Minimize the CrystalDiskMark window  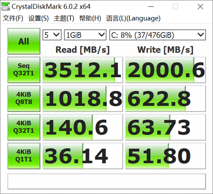pos(151,6)
